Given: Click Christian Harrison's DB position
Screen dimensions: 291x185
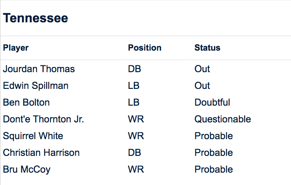Looking at the screenshot, I should tap(135, 153).
